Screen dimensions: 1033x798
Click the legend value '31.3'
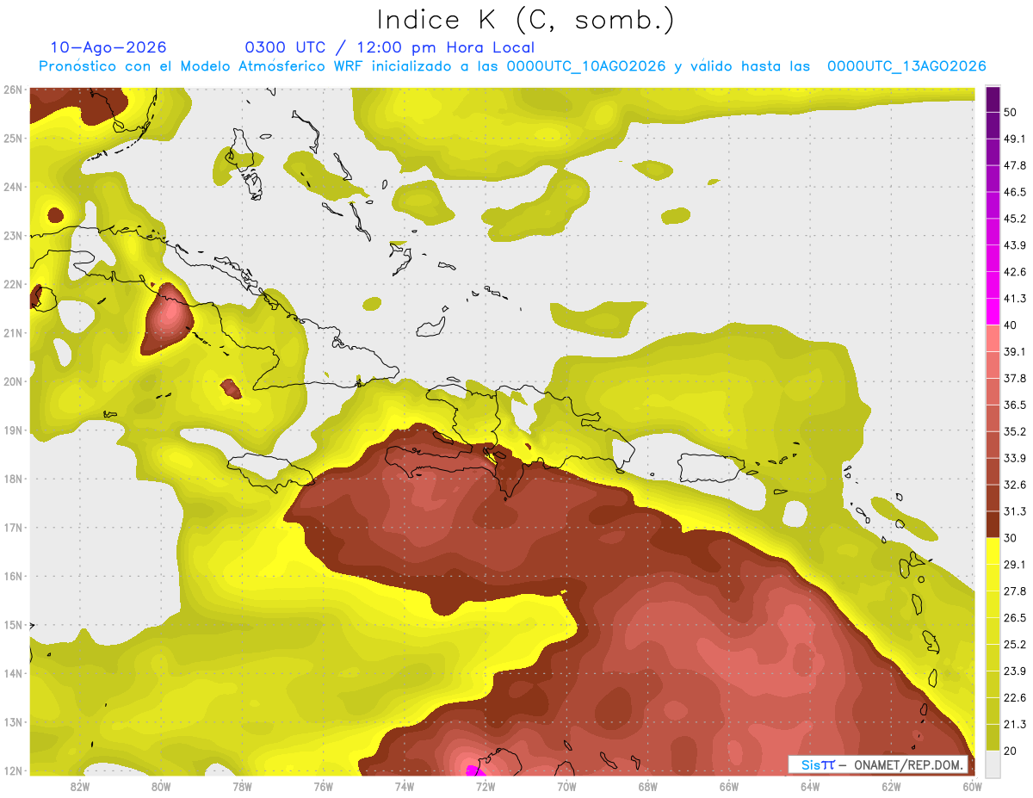[1015, 511]
